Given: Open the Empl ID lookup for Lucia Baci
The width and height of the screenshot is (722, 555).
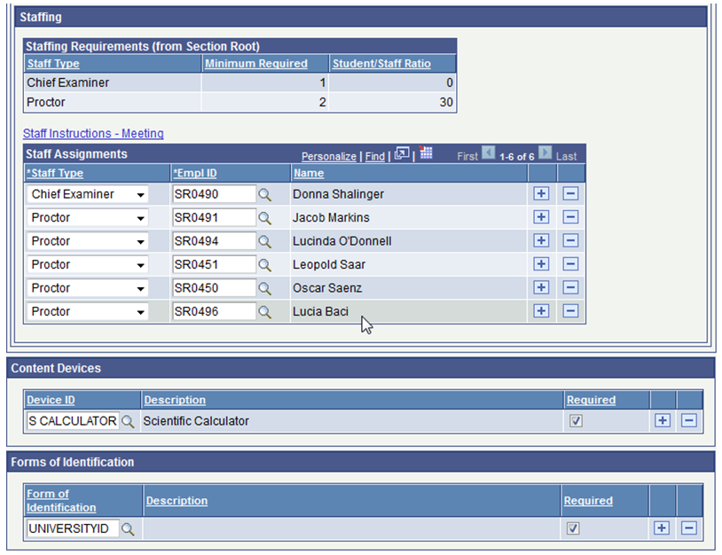Looking at the screenshot, I should tap(264, 311).
